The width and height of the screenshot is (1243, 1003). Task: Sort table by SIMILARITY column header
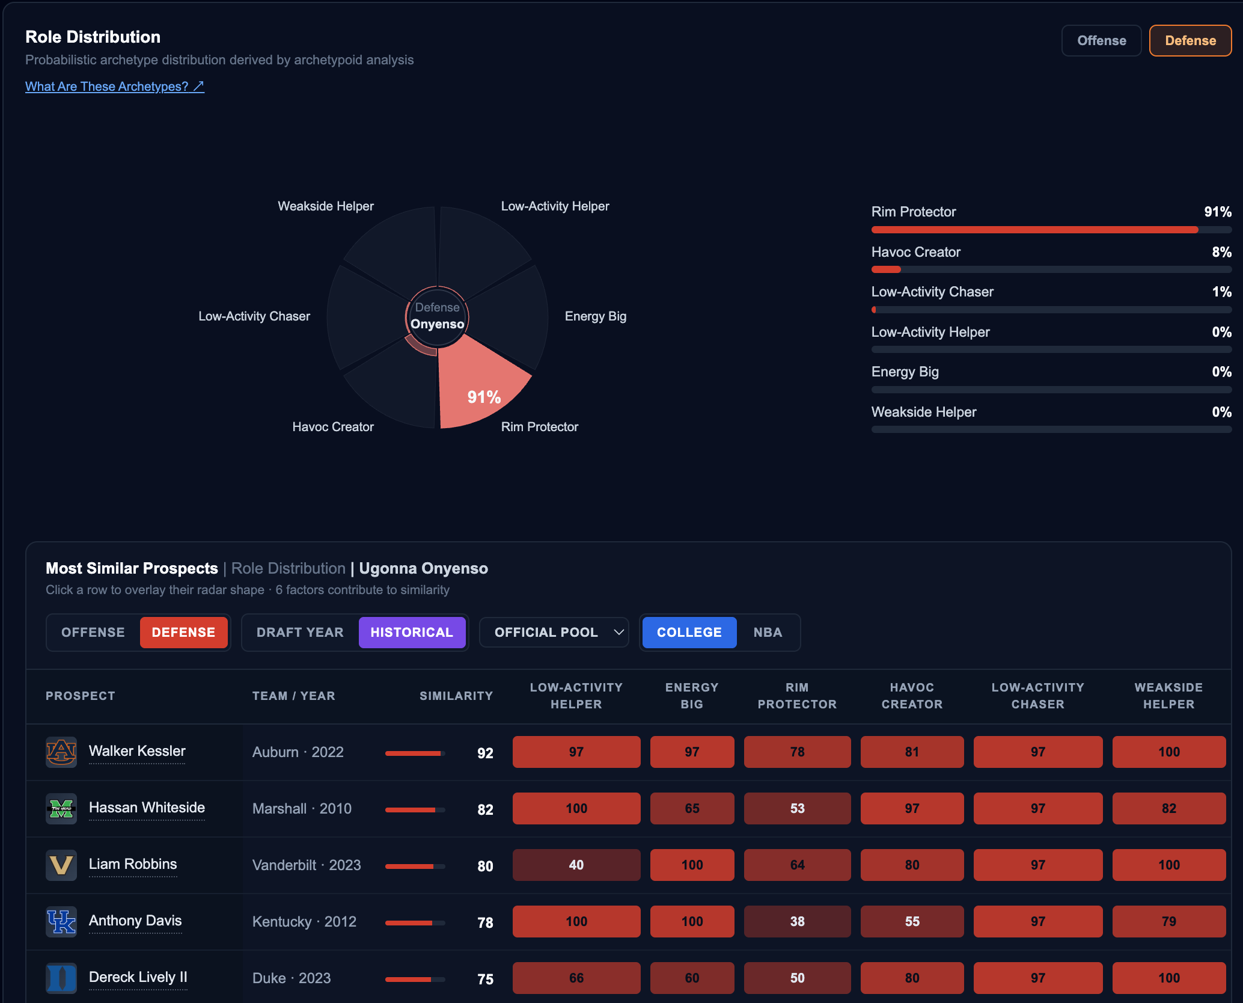(456, 696)
